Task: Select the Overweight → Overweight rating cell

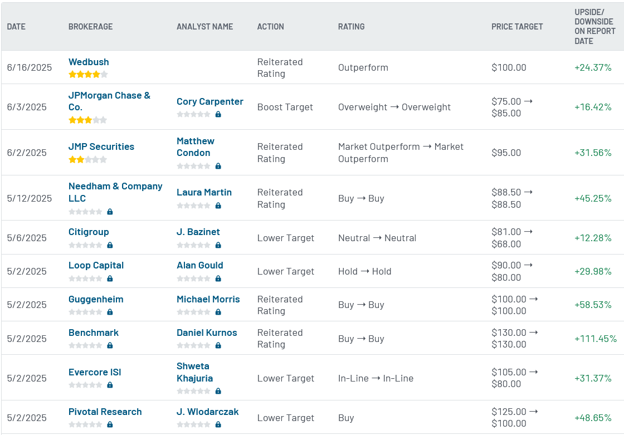Action: [x=394, y=107]
